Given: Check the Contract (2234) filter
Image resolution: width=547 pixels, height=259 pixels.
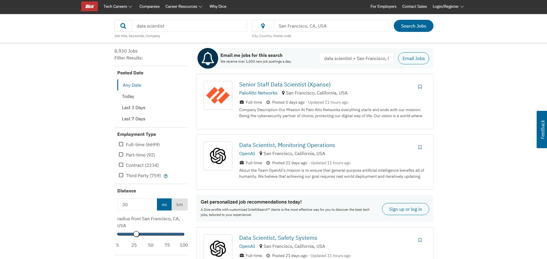Looking at the screenshot, I should click(121, 165).
